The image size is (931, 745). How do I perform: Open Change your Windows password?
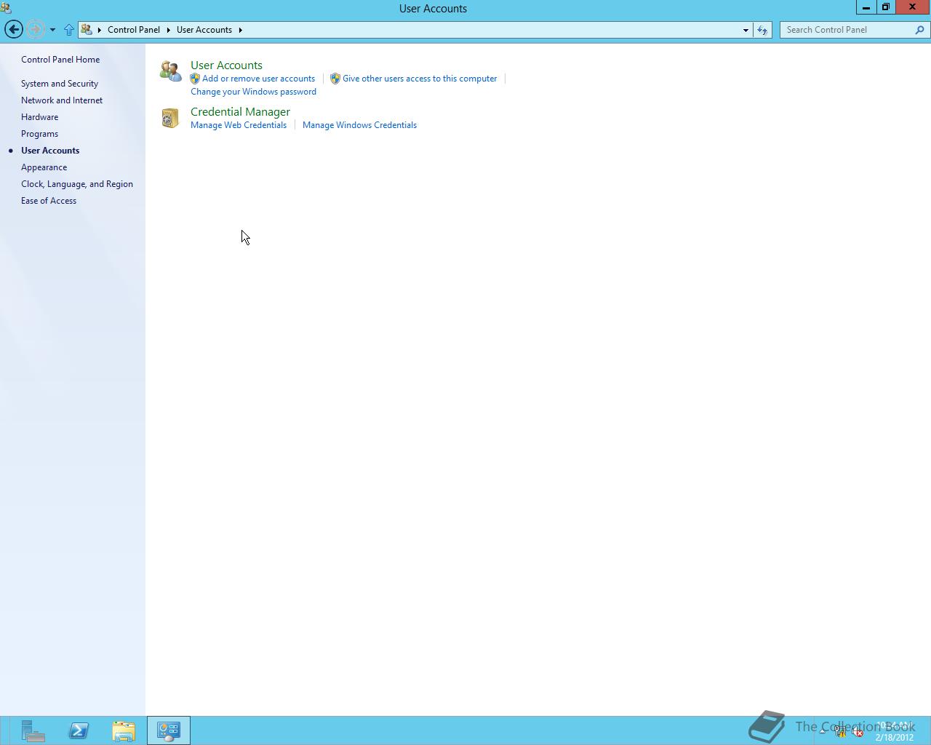tap(253, 92)
